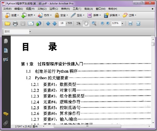Open the Pages panel in sidebar
The image size is (157, 131).
pyautogui.click(x=6, y=41)
